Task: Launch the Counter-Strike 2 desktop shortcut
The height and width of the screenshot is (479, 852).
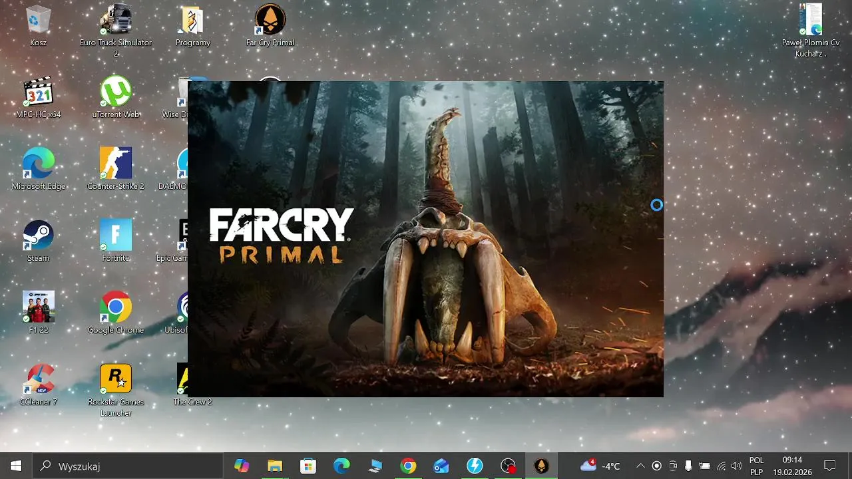Action: 116,169
